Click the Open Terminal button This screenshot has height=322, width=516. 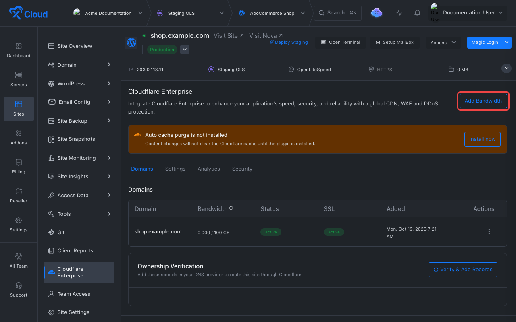[341, 42]
